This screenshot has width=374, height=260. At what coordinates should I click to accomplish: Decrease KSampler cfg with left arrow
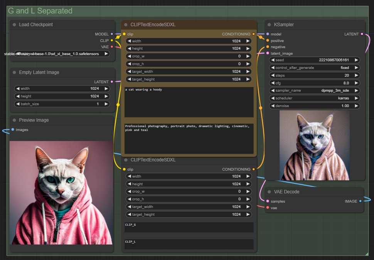click(273, 83)
